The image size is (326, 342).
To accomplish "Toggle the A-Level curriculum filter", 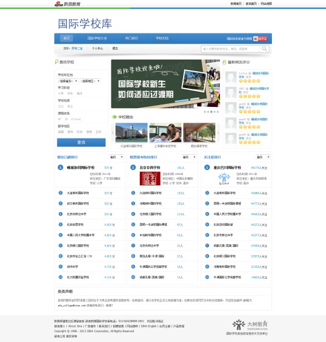I will coord(76,119).
